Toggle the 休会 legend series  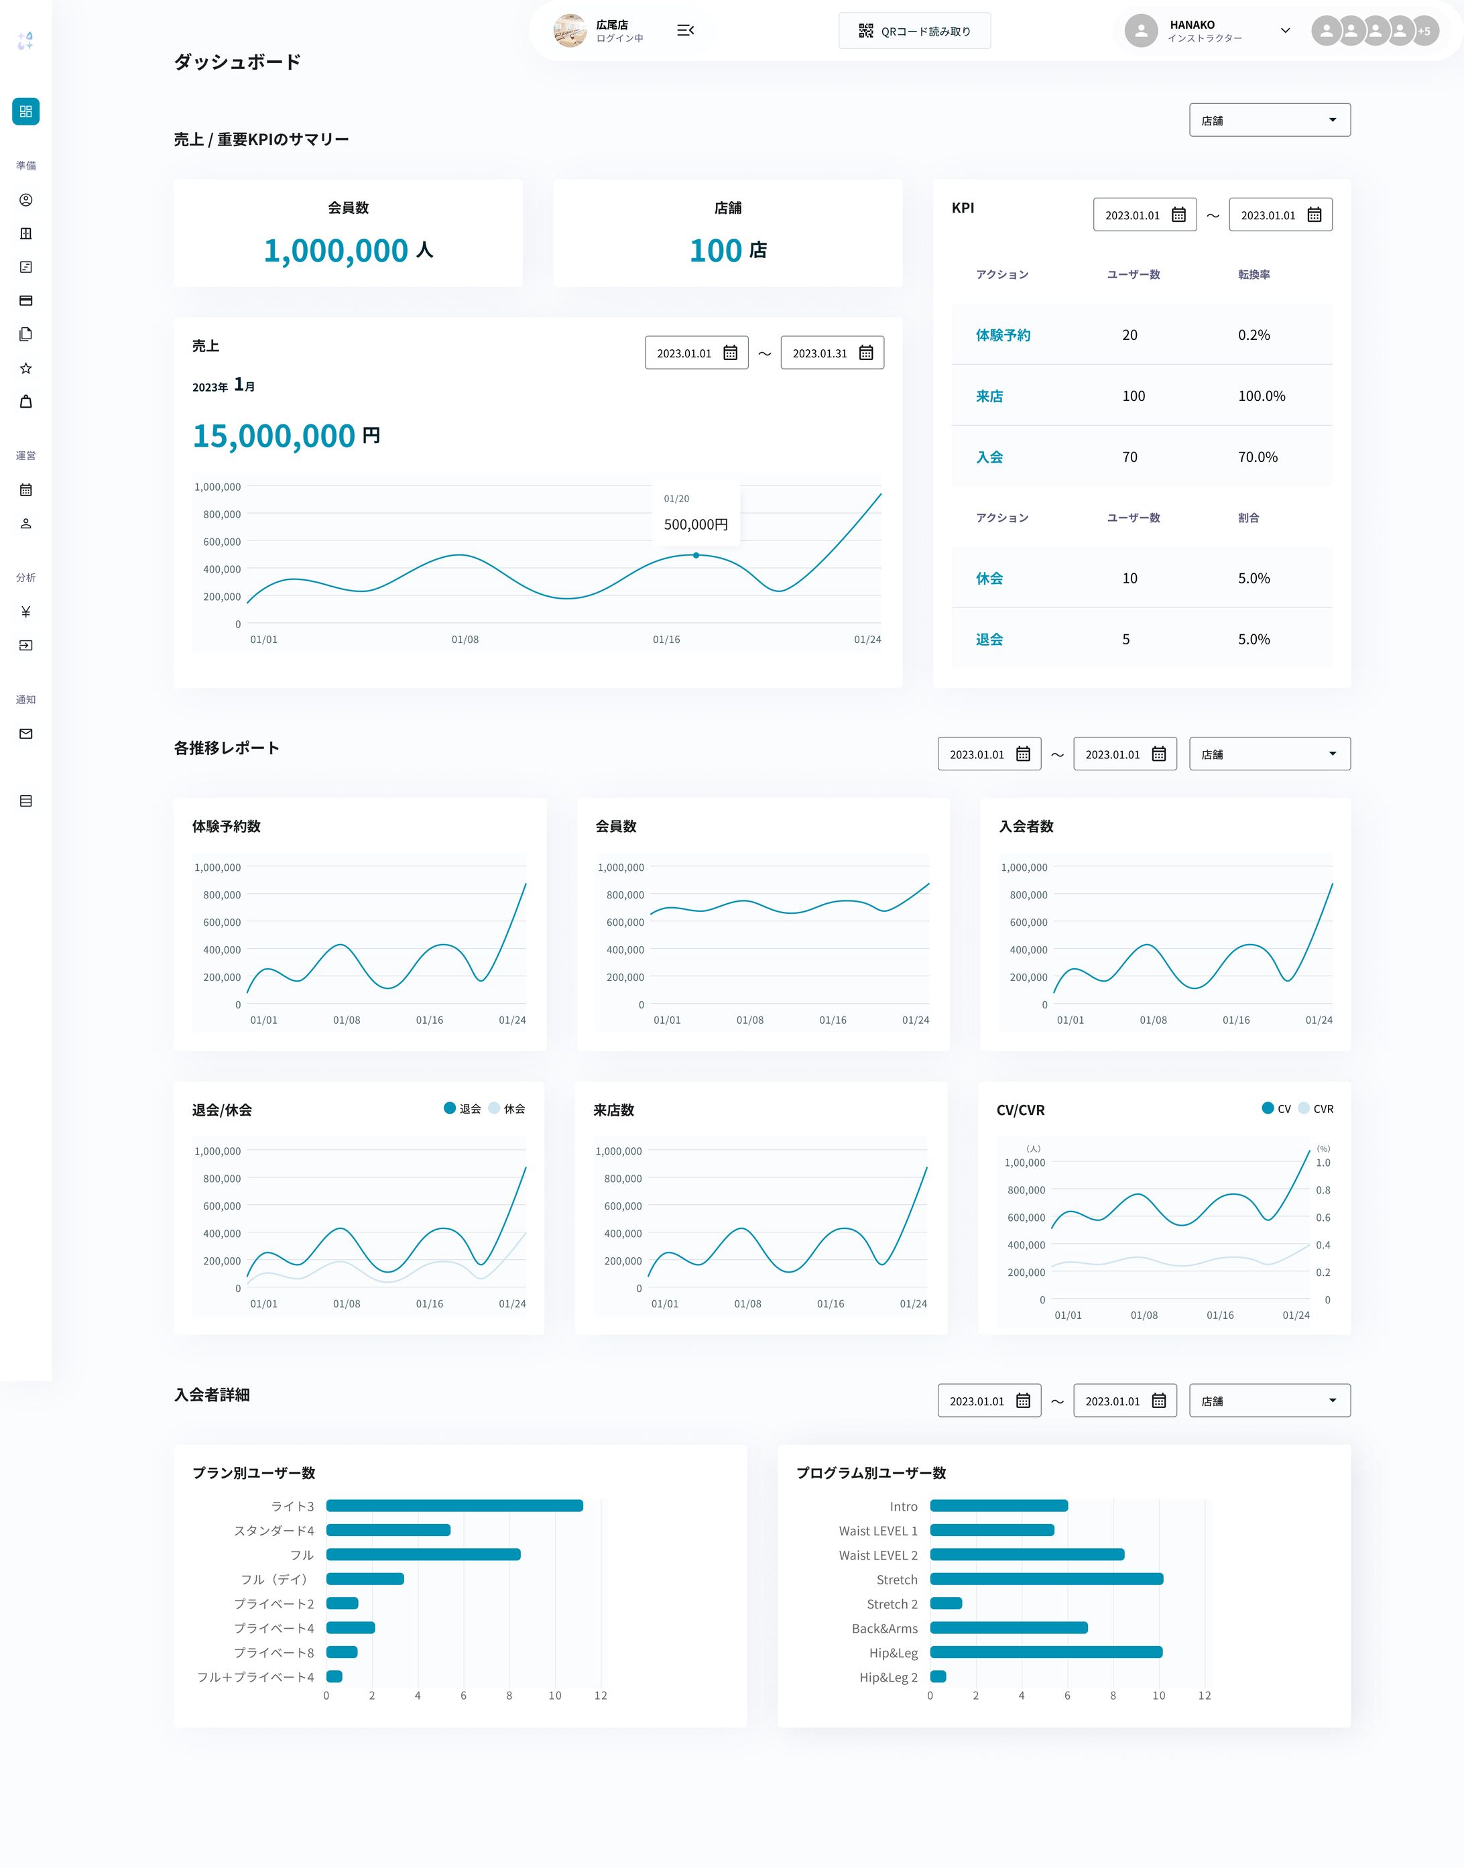(x=507, y=1108)
